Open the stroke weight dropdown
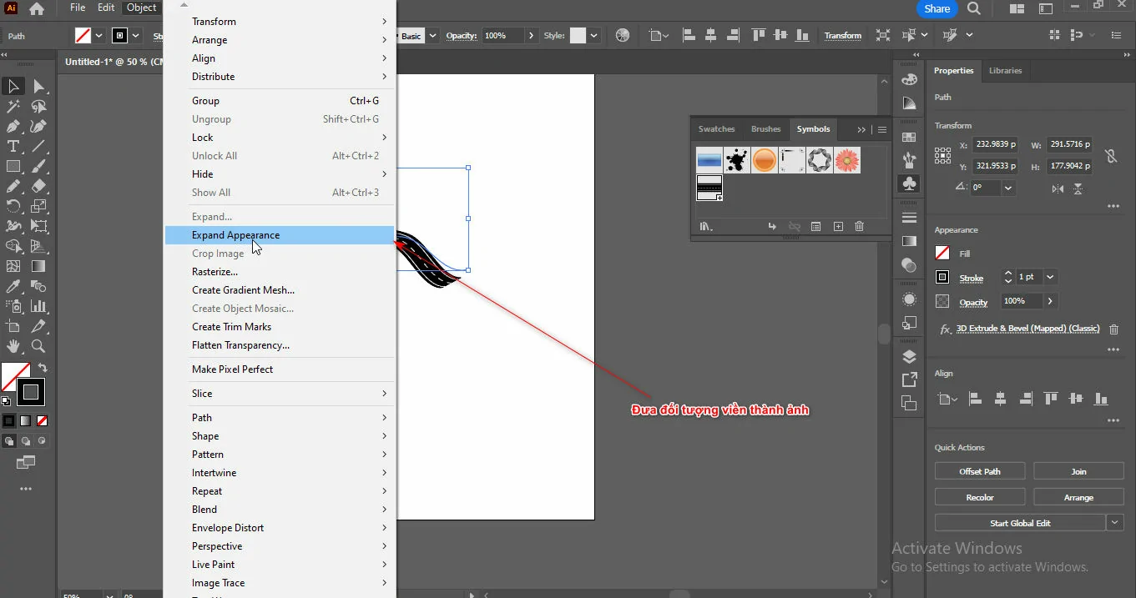Viewport: 1136px width, 598px height. (1049, 277)
